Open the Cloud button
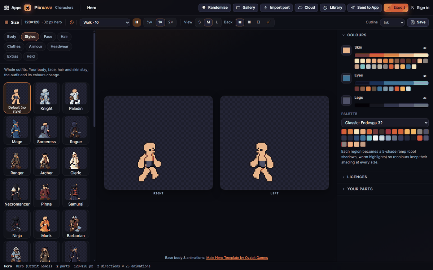The width and height of the screenshot is (433, 270). [x=306, y=8]
